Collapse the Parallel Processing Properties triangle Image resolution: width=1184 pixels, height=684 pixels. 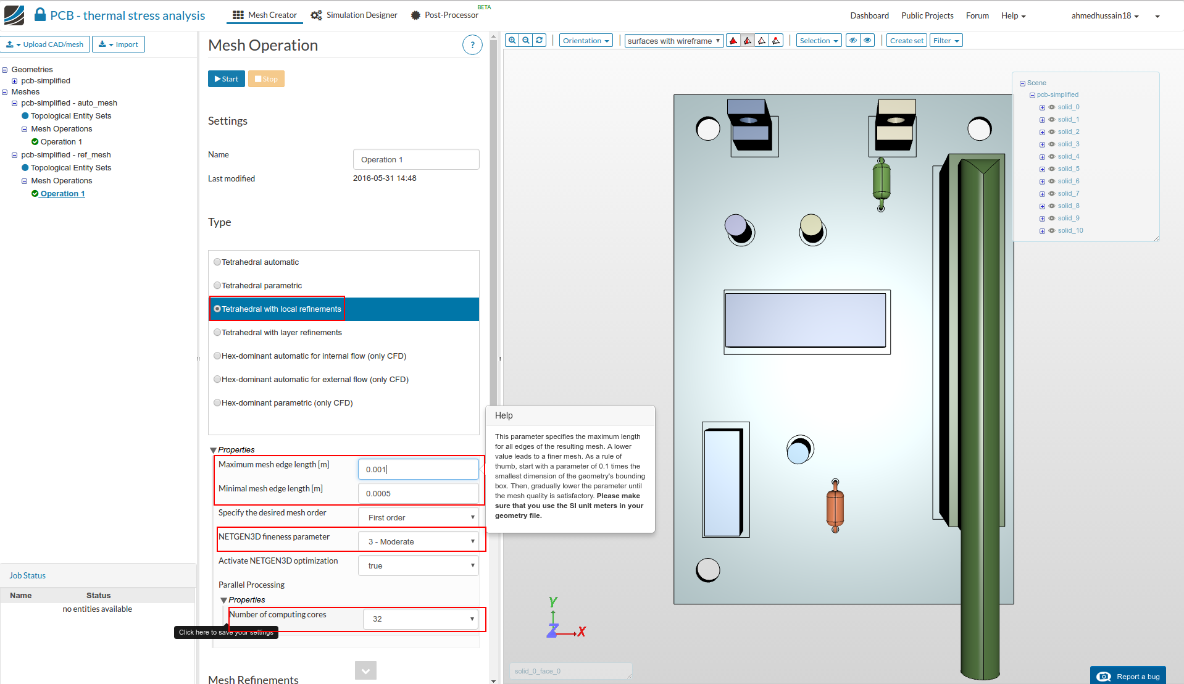pos(223,601)
